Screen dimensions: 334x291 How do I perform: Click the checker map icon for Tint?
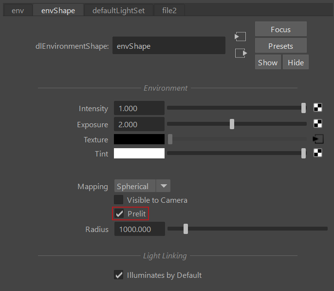pos(318,153)
